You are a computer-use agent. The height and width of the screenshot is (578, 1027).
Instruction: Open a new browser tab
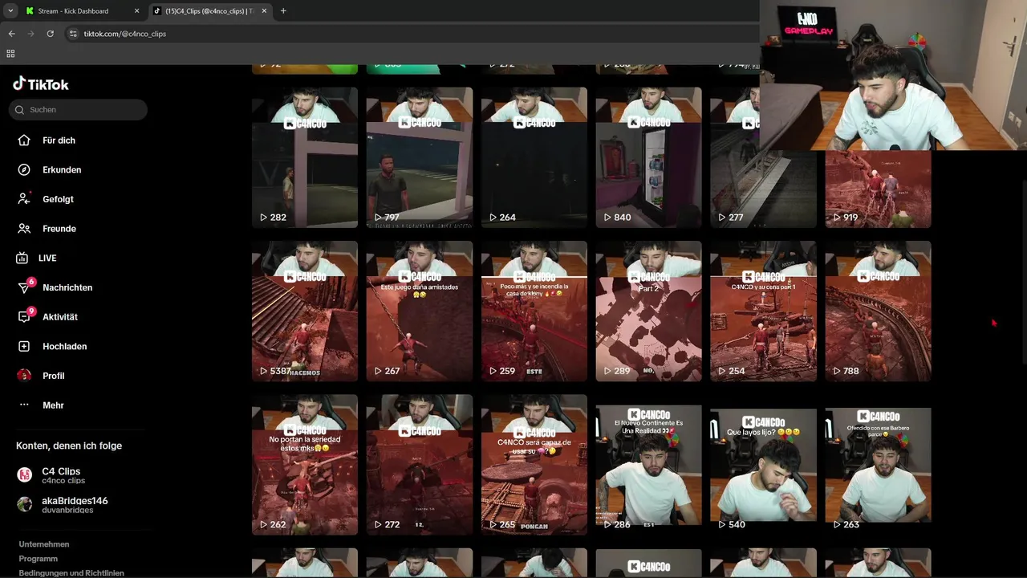pyautogui.click(x=283, y=11)
